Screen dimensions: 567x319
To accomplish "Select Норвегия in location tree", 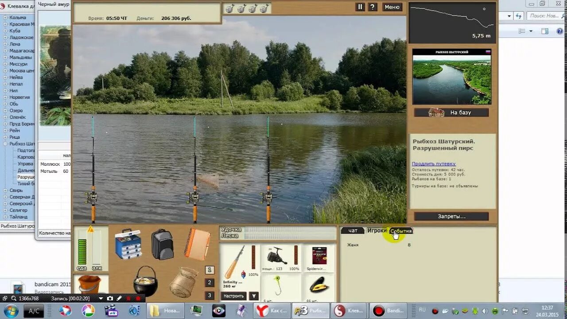I will tap(20, 97).
